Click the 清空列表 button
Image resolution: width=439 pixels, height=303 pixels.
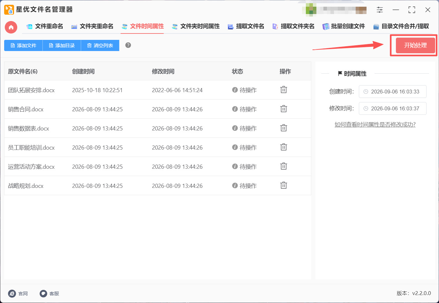click(x=100, y=45)
